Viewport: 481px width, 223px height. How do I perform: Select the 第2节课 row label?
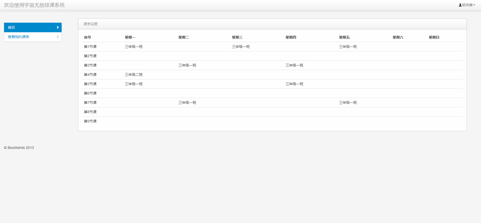pos(90,56)
